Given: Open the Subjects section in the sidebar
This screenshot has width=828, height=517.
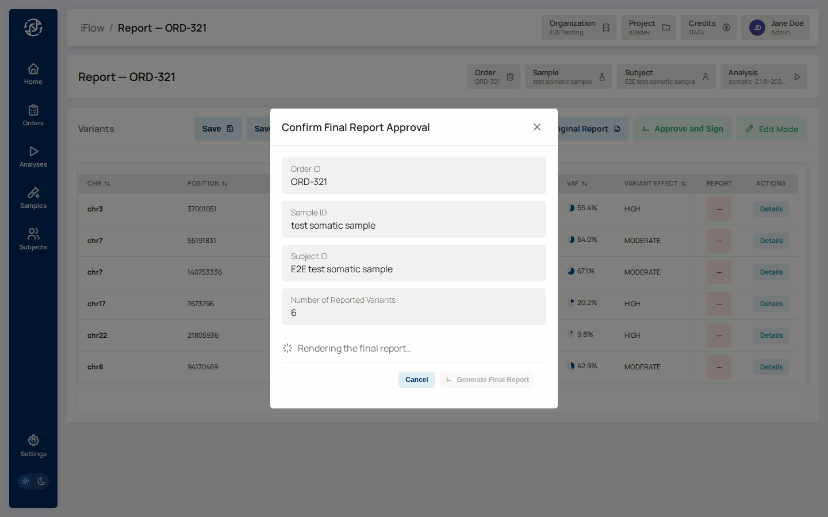Looking at the screenshot, I should pyautogui.click(x=33, y=240).
